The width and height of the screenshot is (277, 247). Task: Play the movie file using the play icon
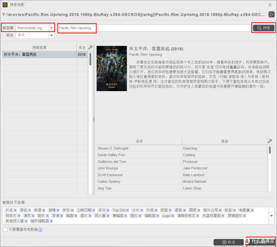point(271,14)
